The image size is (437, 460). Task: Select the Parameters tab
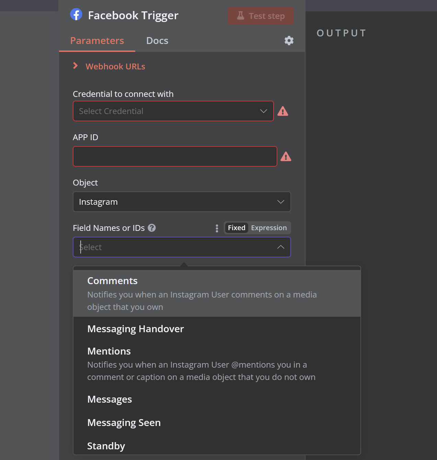(97, 41)
